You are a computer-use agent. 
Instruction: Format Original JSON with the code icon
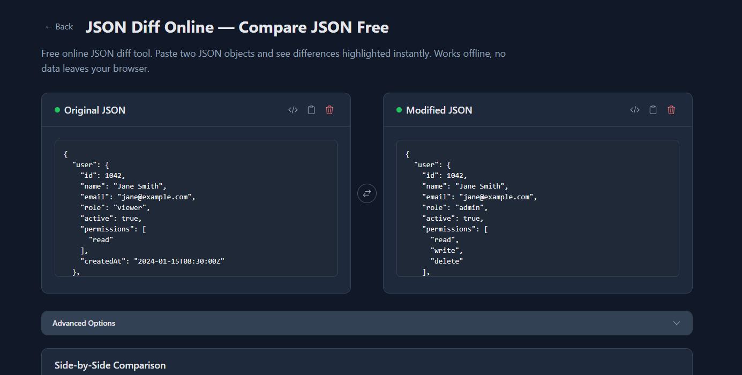[293, 109]
